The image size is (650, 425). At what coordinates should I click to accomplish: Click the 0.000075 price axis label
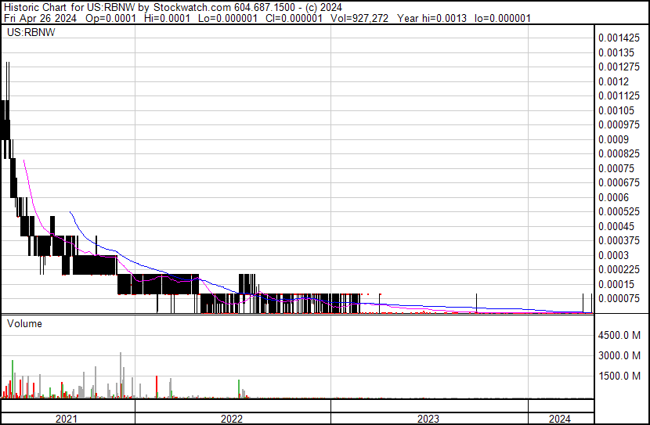pyautogui.click(x=619, y=299)
